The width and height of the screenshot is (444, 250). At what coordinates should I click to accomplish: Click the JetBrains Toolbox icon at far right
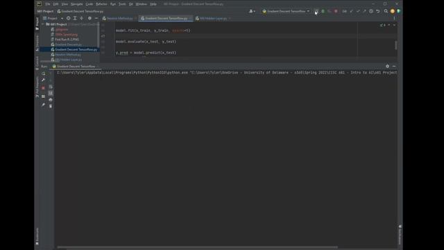[x=399, y=11]
